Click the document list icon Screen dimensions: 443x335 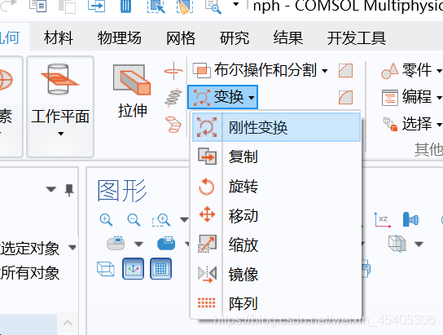click(37, 6)
